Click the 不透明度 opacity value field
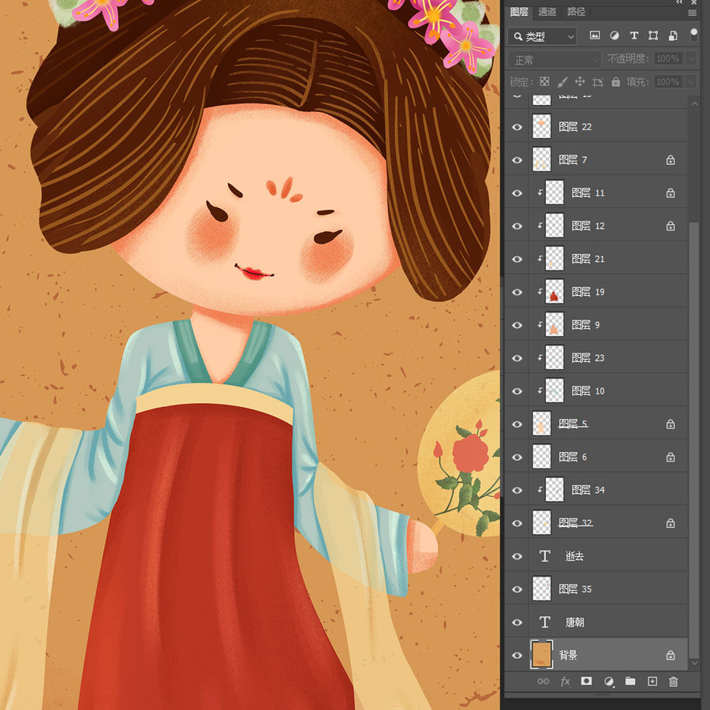710x710 pixels. coord(668,58)
